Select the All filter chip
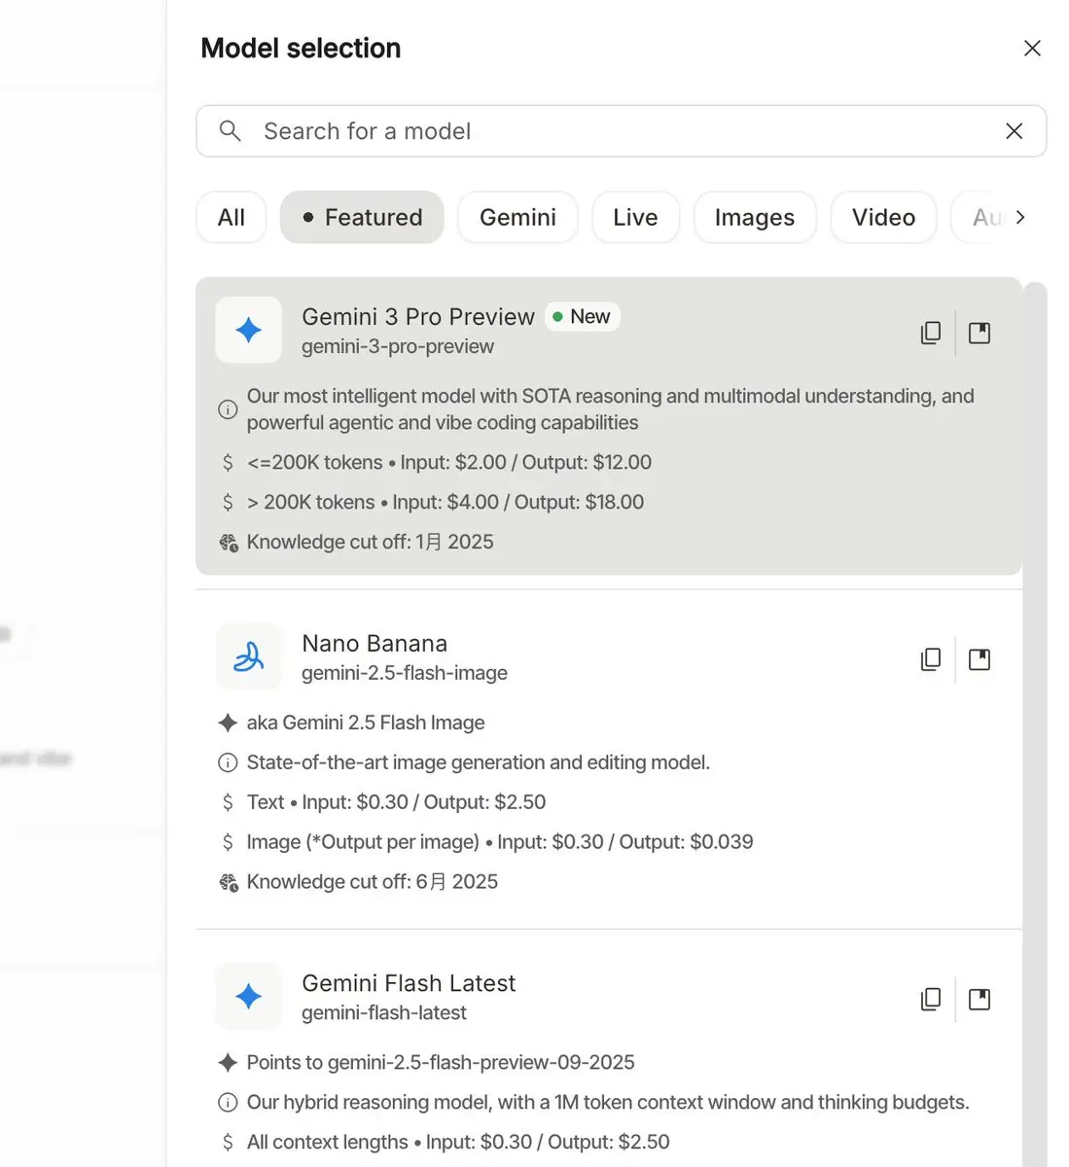This screenshot has width=1069, height=1167. [x=232, y=217]
